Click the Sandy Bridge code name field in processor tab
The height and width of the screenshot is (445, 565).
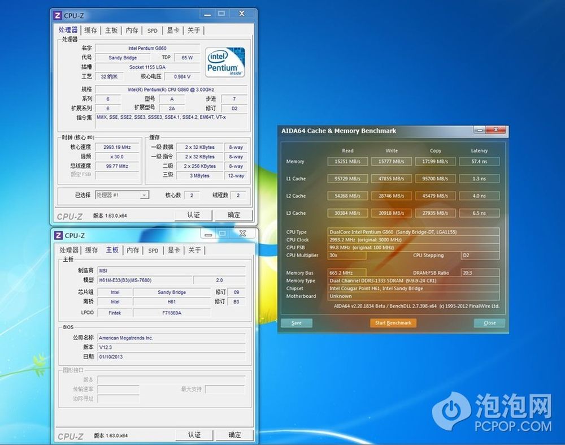(123, 58)
